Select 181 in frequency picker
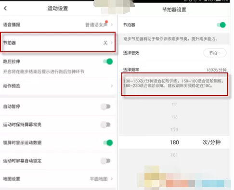 [174, 155]
